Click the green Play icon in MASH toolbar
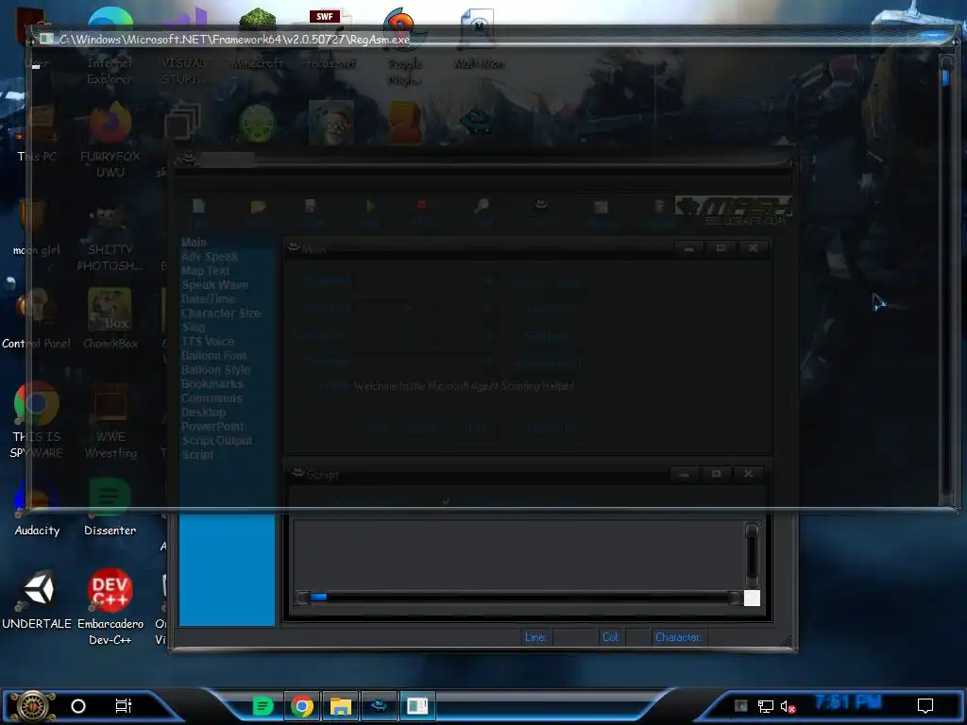The image size is (967, 725). click(370, 207)
